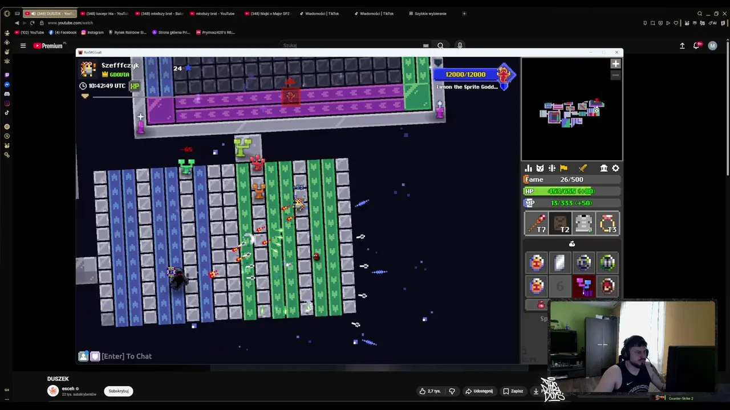Click the boss 12000/12000 health display

click(x=466, y=75)
